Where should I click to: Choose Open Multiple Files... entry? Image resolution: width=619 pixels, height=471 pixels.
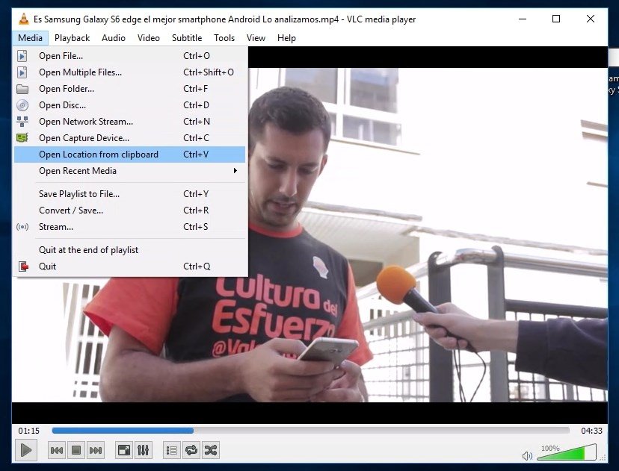[129, 72]
